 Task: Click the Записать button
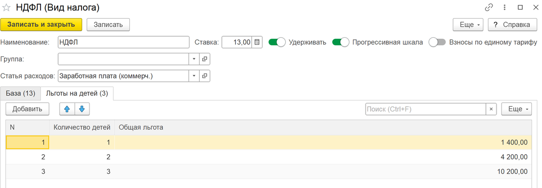[x=108, y=25]
